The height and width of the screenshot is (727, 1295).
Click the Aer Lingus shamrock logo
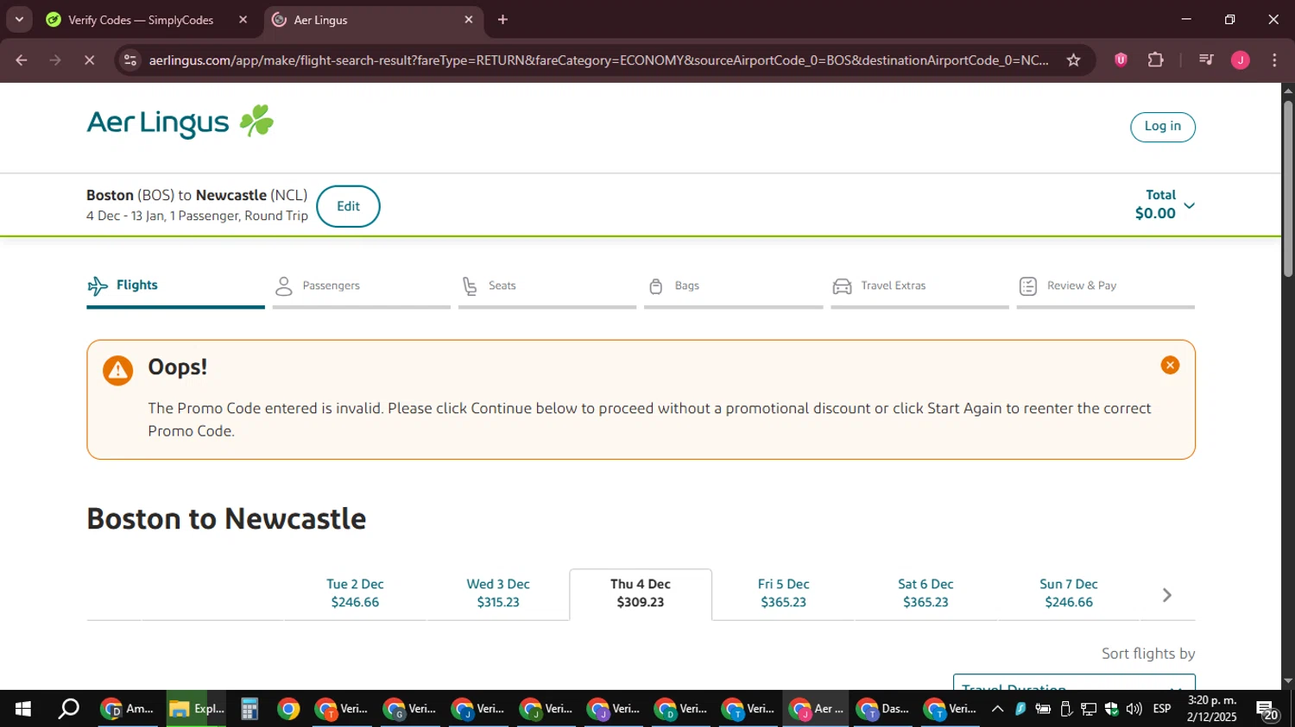[180, 122]
